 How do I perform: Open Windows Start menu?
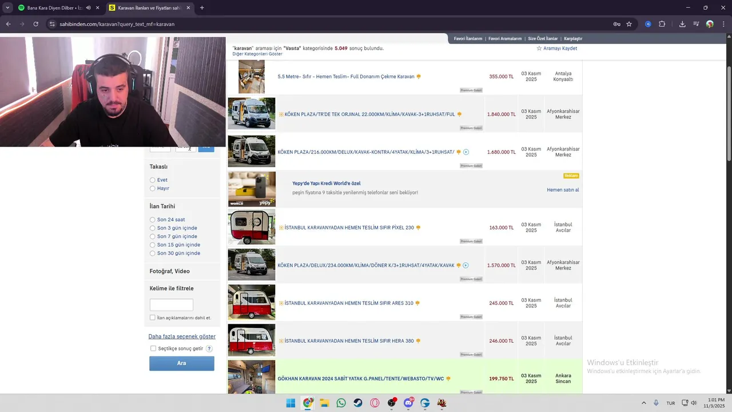click(291, 403)
